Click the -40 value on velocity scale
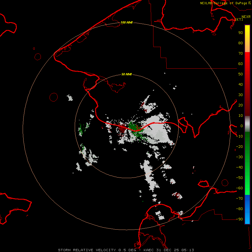252x252 pixels. click(x=239, y=167)
